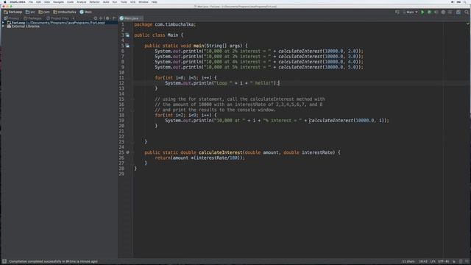The image size is (471, 265).
Task: Click the cursor position indicator in status bar
Action: pos(423,261)
